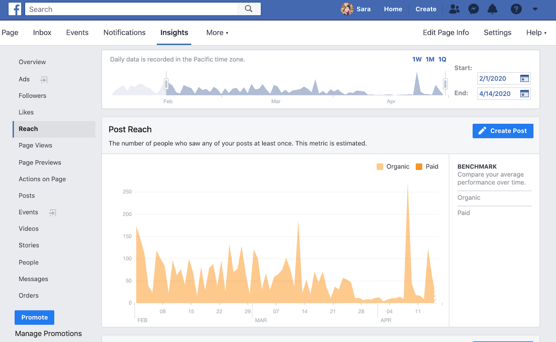Expand the More menu
The image size is (556, 342).
click(217, 32)
